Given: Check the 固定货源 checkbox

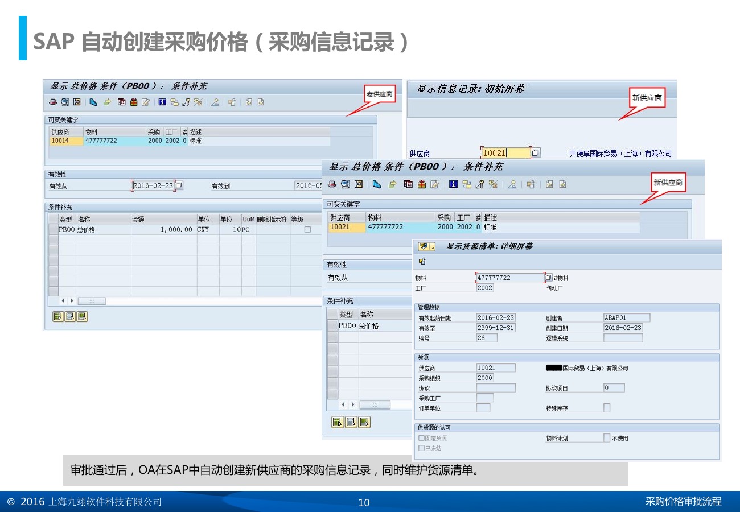Looking at the screenshot, I should pos(421,439).
